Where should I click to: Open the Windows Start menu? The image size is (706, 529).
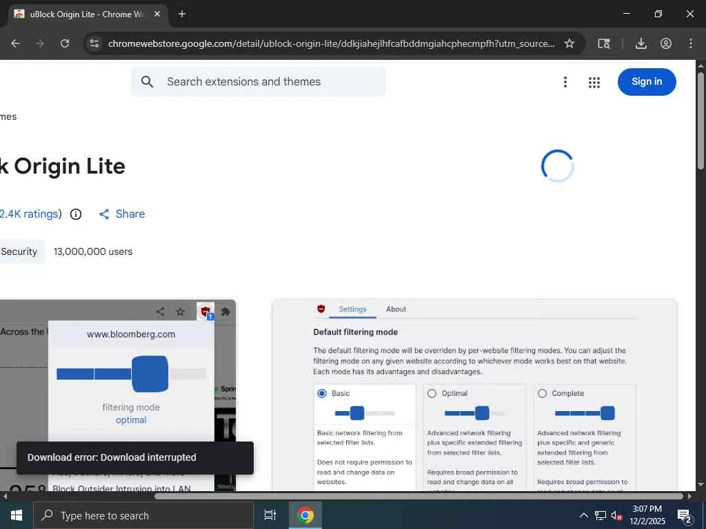(17, 515)
